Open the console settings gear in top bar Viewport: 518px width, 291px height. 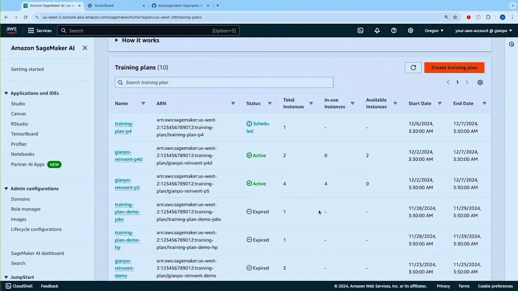[x=411, y=31]
